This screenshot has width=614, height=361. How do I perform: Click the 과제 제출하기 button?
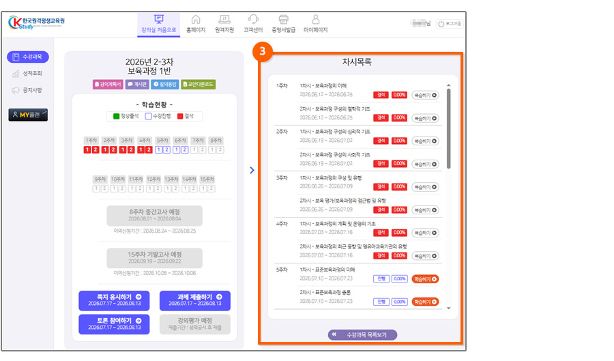click(x=195, y=301)
